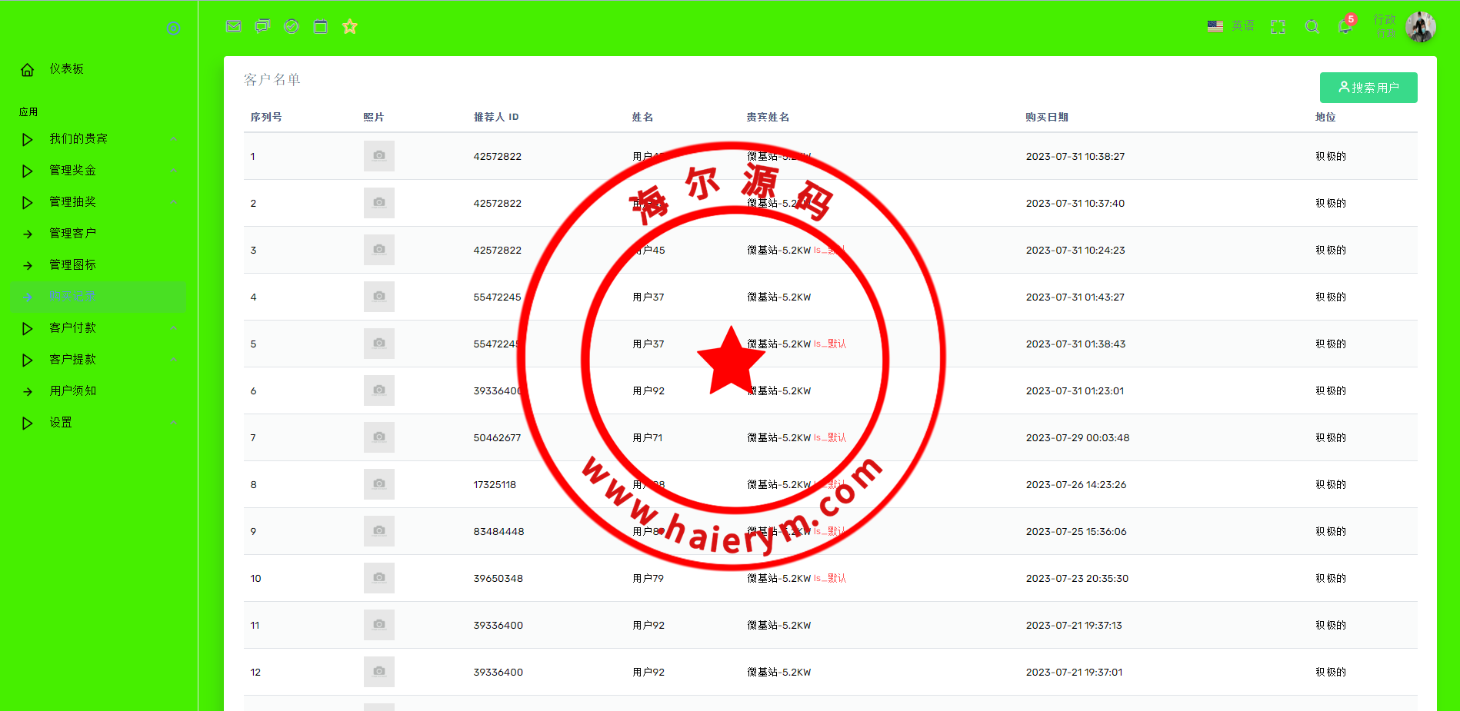Click the photo placeholder in row 12

coord(379,672)
